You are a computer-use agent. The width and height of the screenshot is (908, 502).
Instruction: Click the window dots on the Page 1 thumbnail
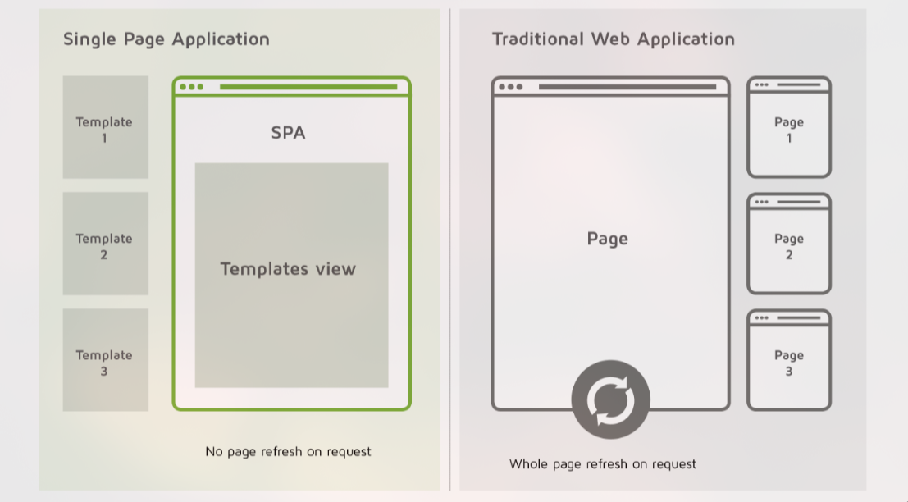[x=761, y=84]
